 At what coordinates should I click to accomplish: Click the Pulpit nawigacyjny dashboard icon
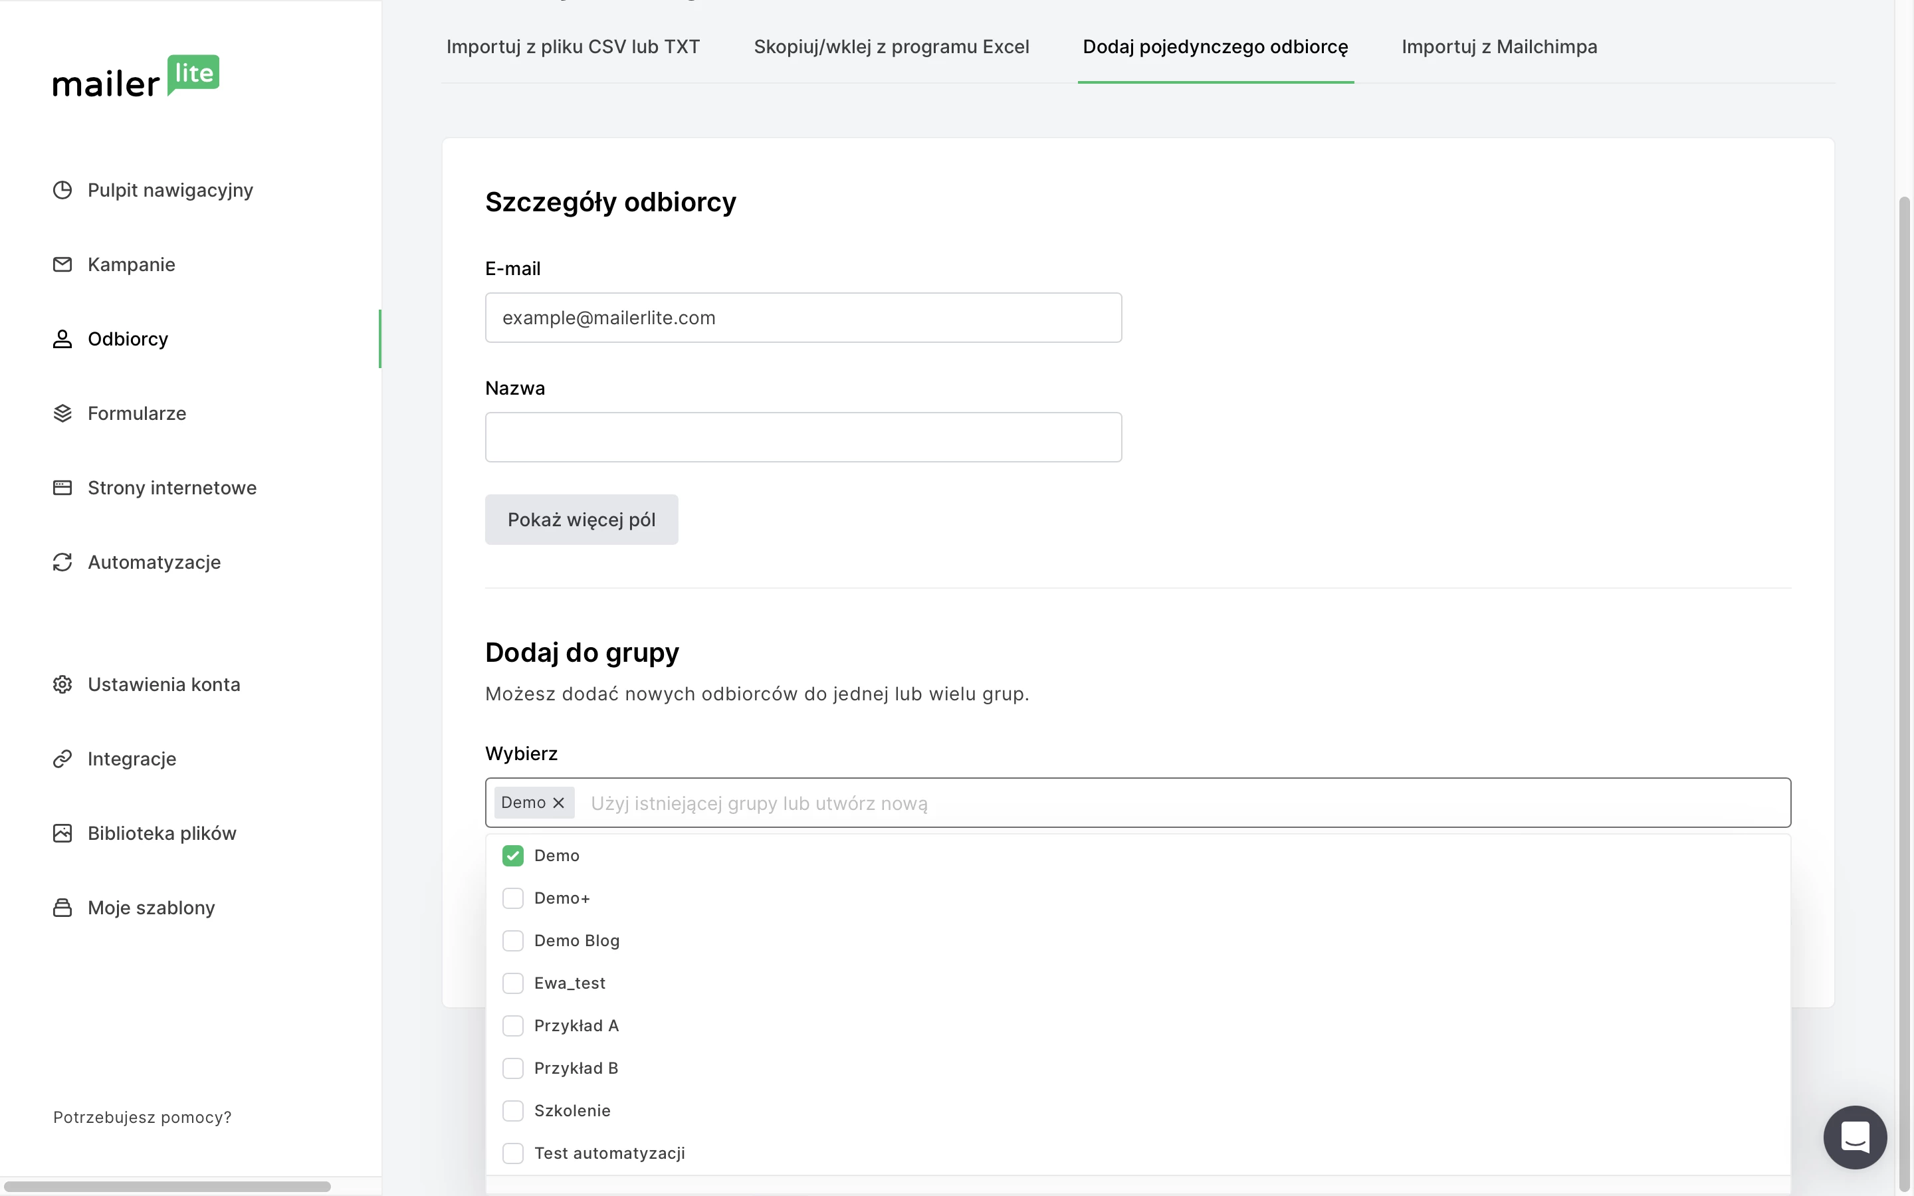click(62, 190)
